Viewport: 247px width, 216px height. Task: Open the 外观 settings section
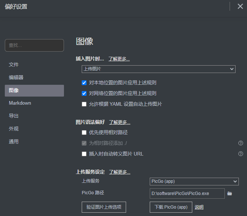34,129
